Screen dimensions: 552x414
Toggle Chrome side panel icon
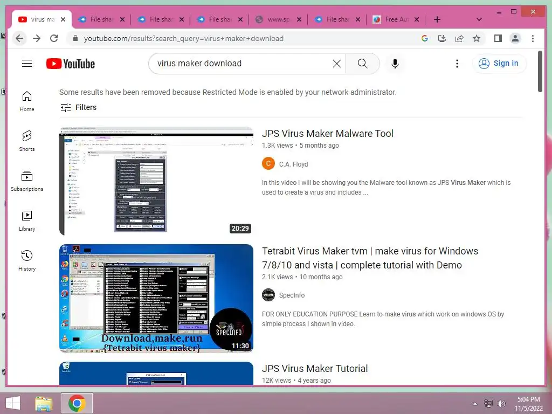coord(498,38)
